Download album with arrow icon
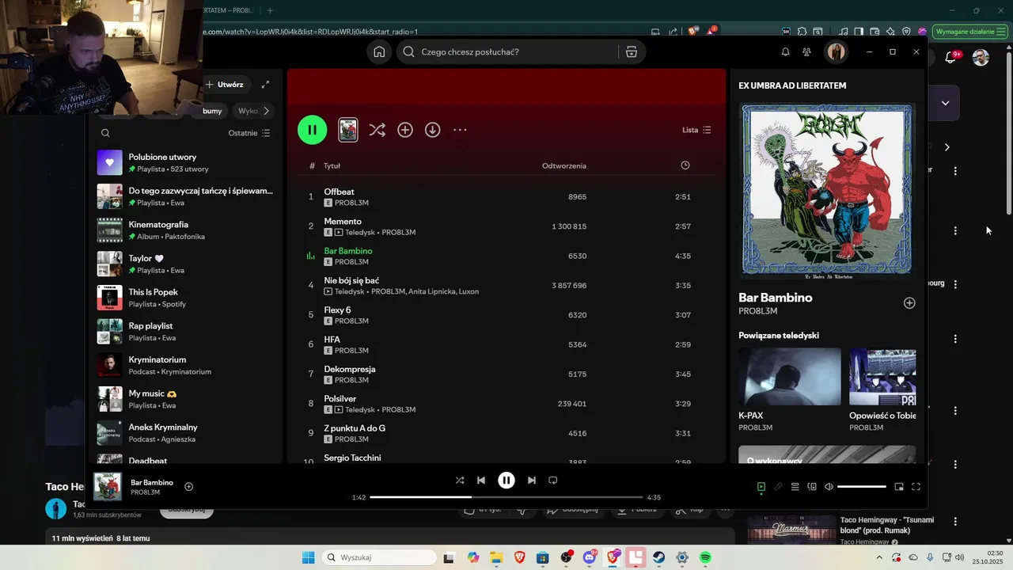Viewport: 1013px width, 570px height. click(x=432, y=130)
